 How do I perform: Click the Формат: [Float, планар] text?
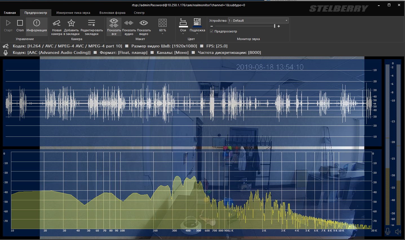(123, 52)
